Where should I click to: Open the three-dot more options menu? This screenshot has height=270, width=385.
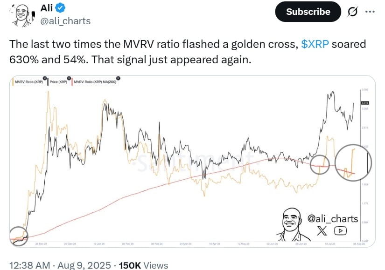coord(370,12)
